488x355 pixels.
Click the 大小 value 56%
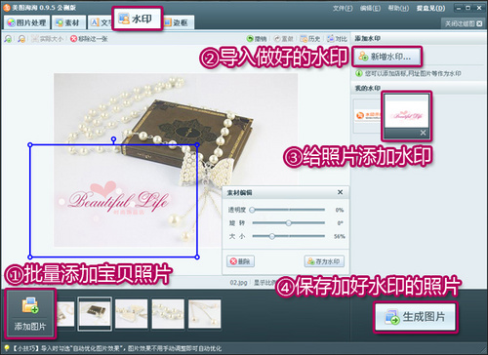tap(339, 236)
